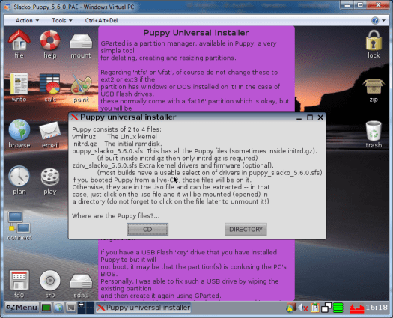Open the Puppy Menu start button
Viewport: 393px width, 318px height.
coord(22,308)
